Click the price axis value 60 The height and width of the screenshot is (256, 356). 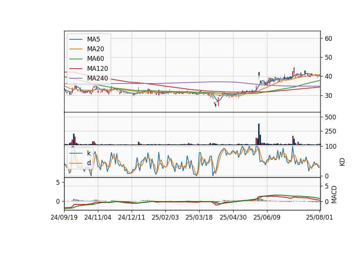coord(329,39)
